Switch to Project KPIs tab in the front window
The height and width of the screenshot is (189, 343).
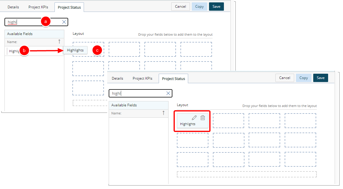(142, 78)
